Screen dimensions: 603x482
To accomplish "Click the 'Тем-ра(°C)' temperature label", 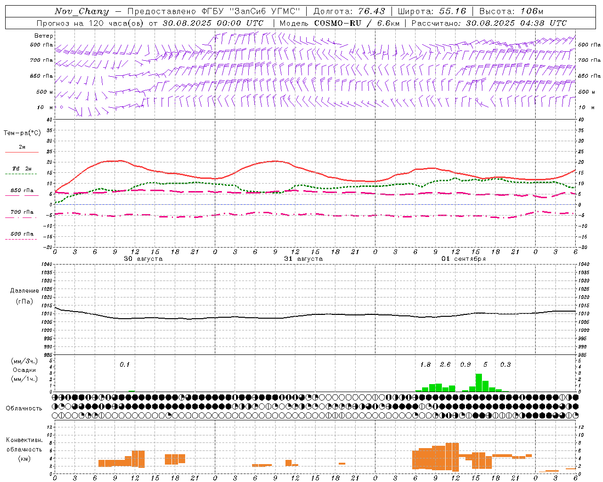I will [22, 133].
